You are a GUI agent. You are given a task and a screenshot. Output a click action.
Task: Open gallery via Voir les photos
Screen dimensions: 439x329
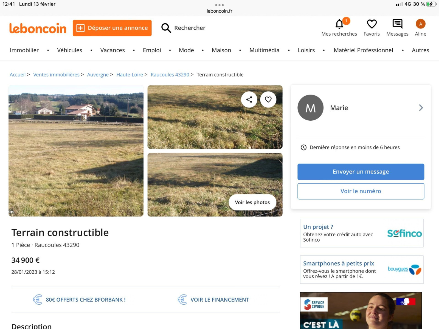(252, 202)
